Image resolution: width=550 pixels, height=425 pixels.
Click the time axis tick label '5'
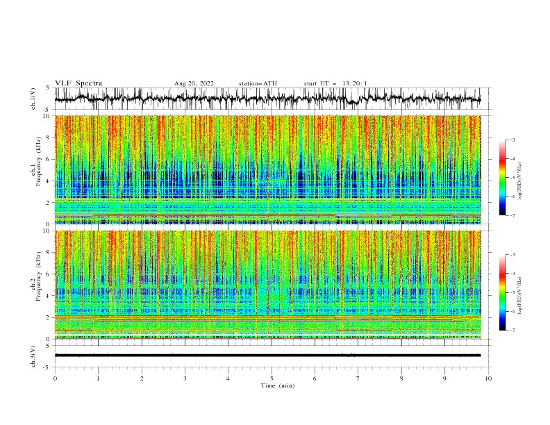[x=272, y=378]
